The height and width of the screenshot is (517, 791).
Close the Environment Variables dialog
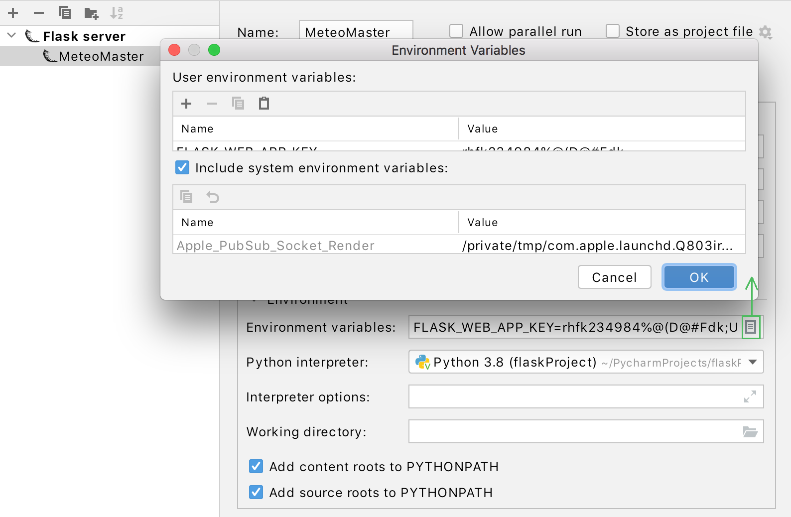[174, 50]
